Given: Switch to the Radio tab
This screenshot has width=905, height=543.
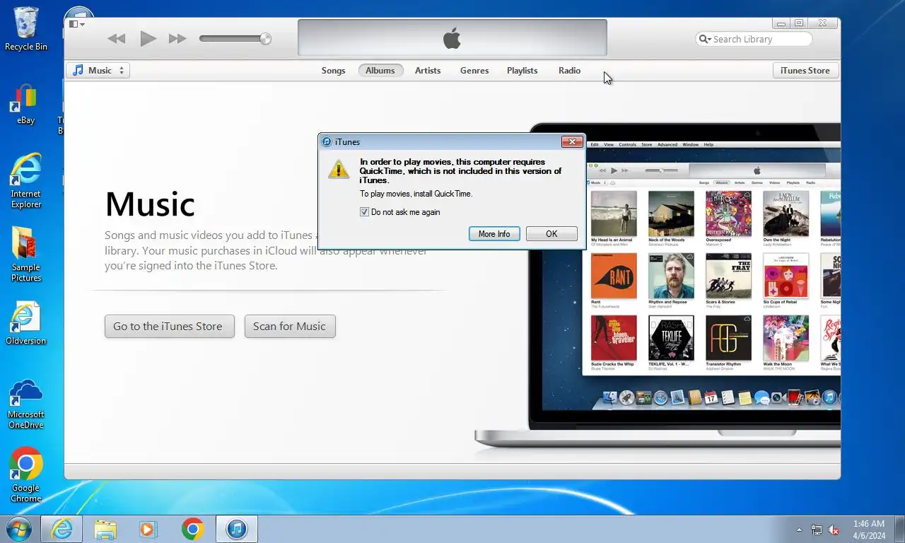Looking at the screenshot, I should click(x=570, y=71).
